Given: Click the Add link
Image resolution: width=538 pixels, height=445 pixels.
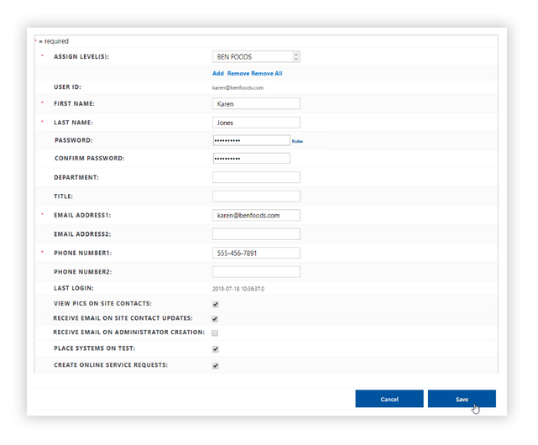Looking at the screenshot, I should click(217, 74).
